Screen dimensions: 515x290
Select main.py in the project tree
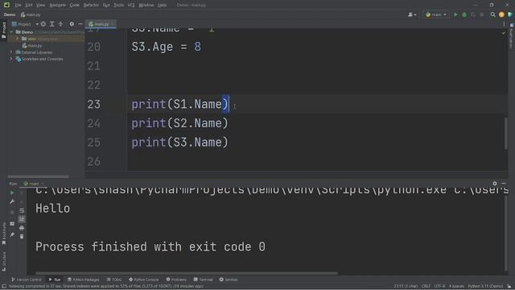pos(32,46)
